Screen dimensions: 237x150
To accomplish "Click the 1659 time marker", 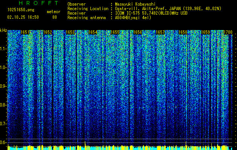I will point(206,32).
